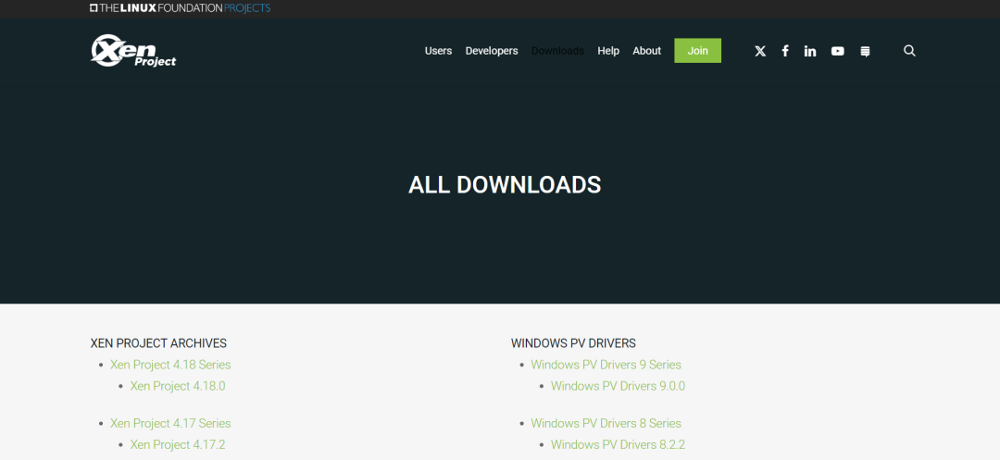Viewport: 1000px width, 460px height.
Task: Open the Help menu
Action: click(x=608, y=51)
